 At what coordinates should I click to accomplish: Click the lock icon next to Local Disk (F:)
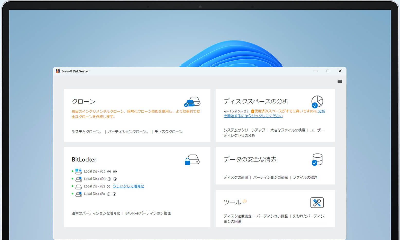[x=114, y=194]
